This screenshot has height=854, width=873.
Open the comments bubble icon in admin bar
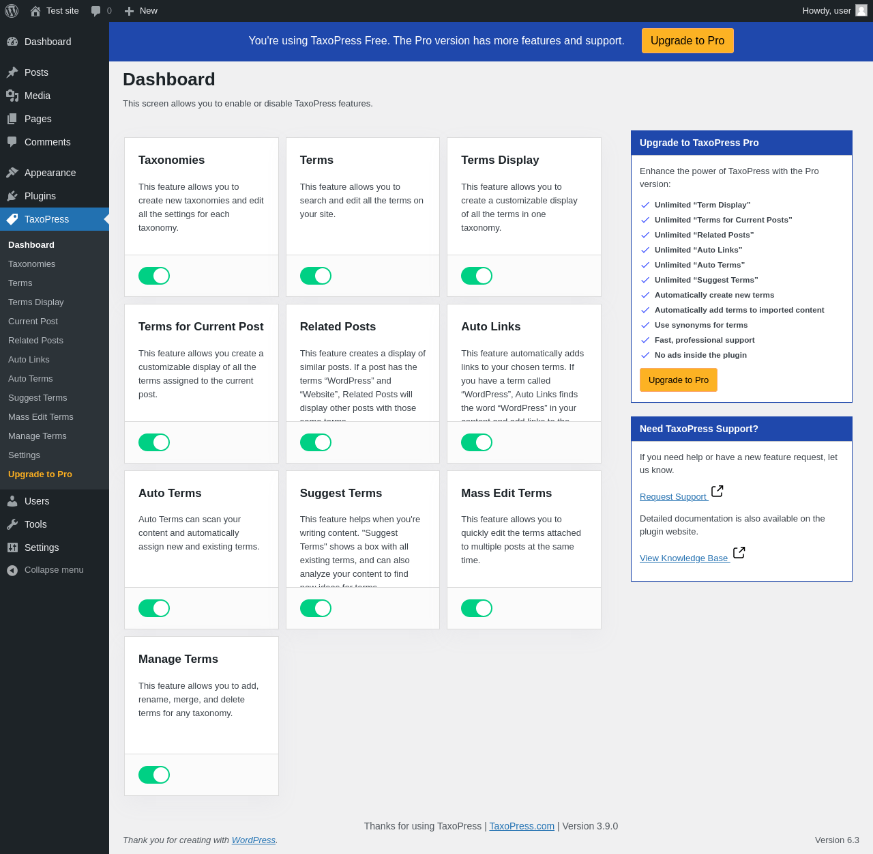tap(95, 11)
